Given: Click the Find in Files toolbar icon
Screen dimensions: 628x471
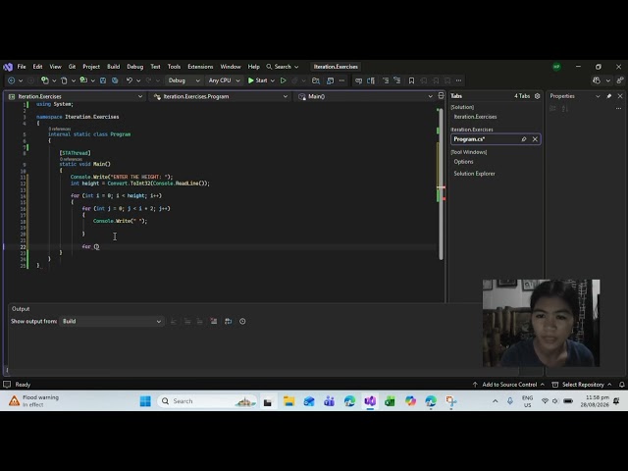Looking at the screenshot, I should point(316,80).
